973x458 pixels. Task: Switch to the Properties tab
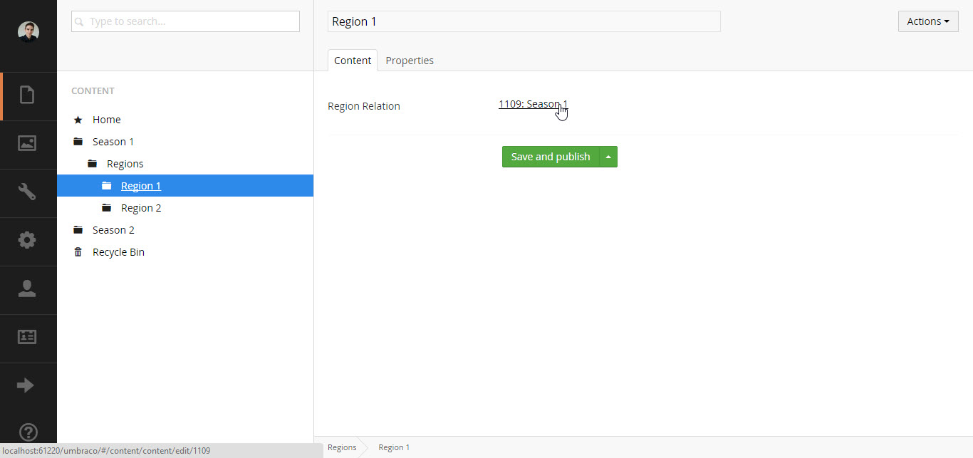[x=409, y=61]
